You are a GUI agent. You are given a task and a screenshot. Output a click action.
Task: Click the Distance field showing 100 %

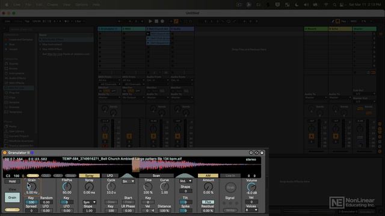[x=164, y=211]
